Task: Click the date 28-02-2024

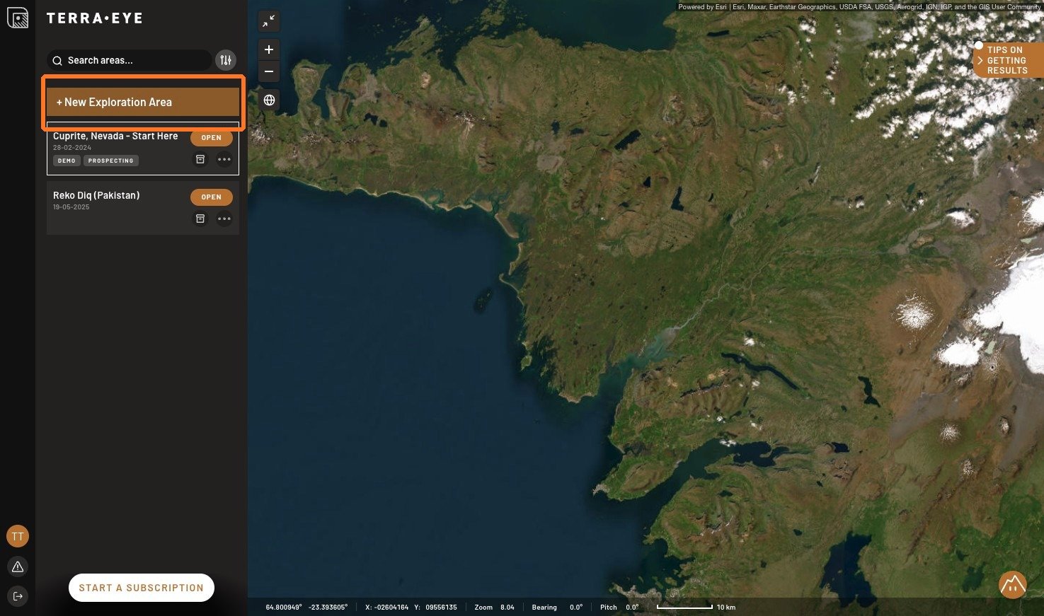Action: click(72, 148)
